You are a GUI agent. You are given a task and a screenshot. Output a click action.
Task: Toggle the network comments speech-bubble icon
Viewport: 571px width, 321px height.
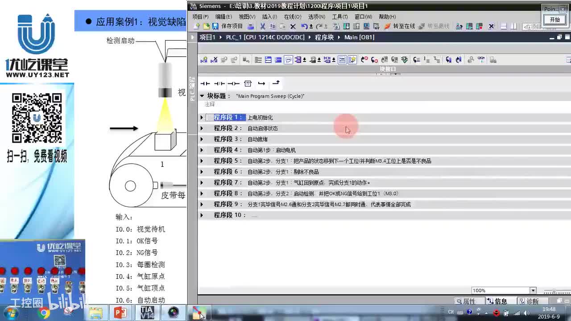[x=288, y=60]
